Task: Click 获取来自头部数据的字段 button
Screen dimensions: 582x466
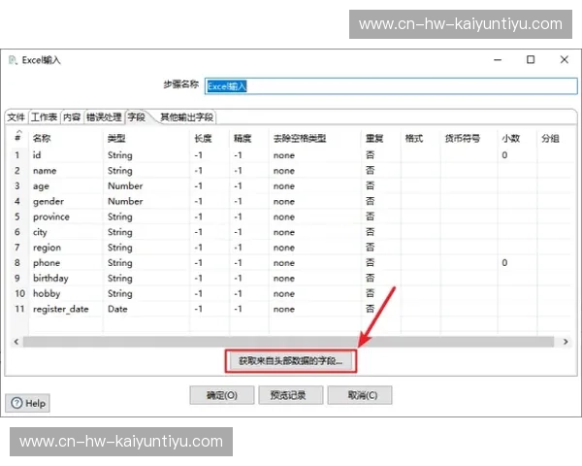Action: (x=291, y=361)
